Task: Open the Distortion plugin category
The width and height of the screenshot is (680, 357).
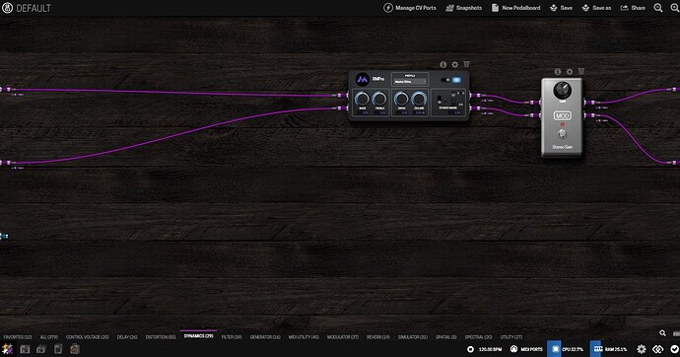Action: [x=161, y=337]
